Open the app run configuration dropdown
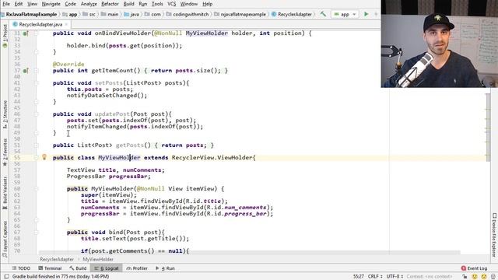Viewport: 498px width, 280px height. [x=345, y=14]
